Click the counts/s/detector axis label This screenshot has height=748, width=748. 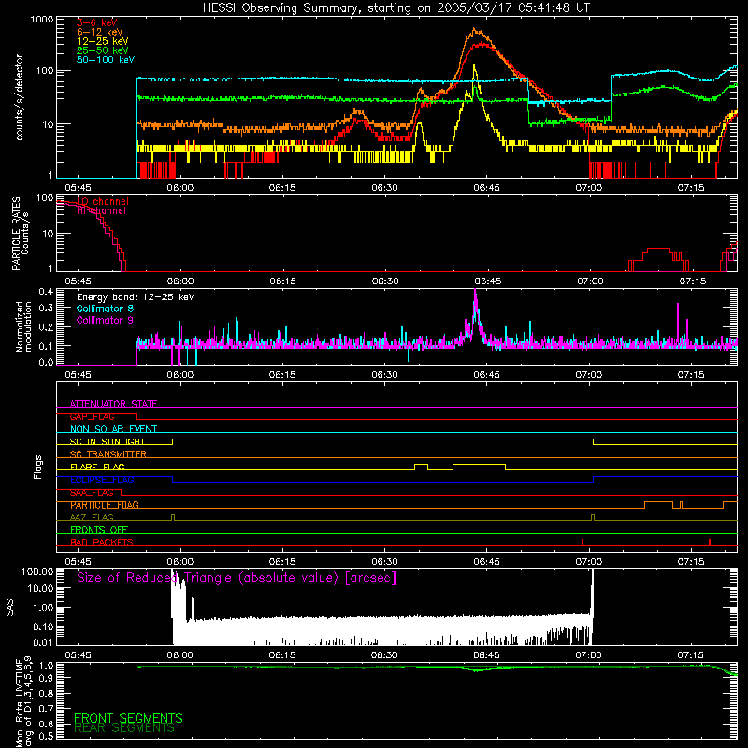(x=19, y=97)
